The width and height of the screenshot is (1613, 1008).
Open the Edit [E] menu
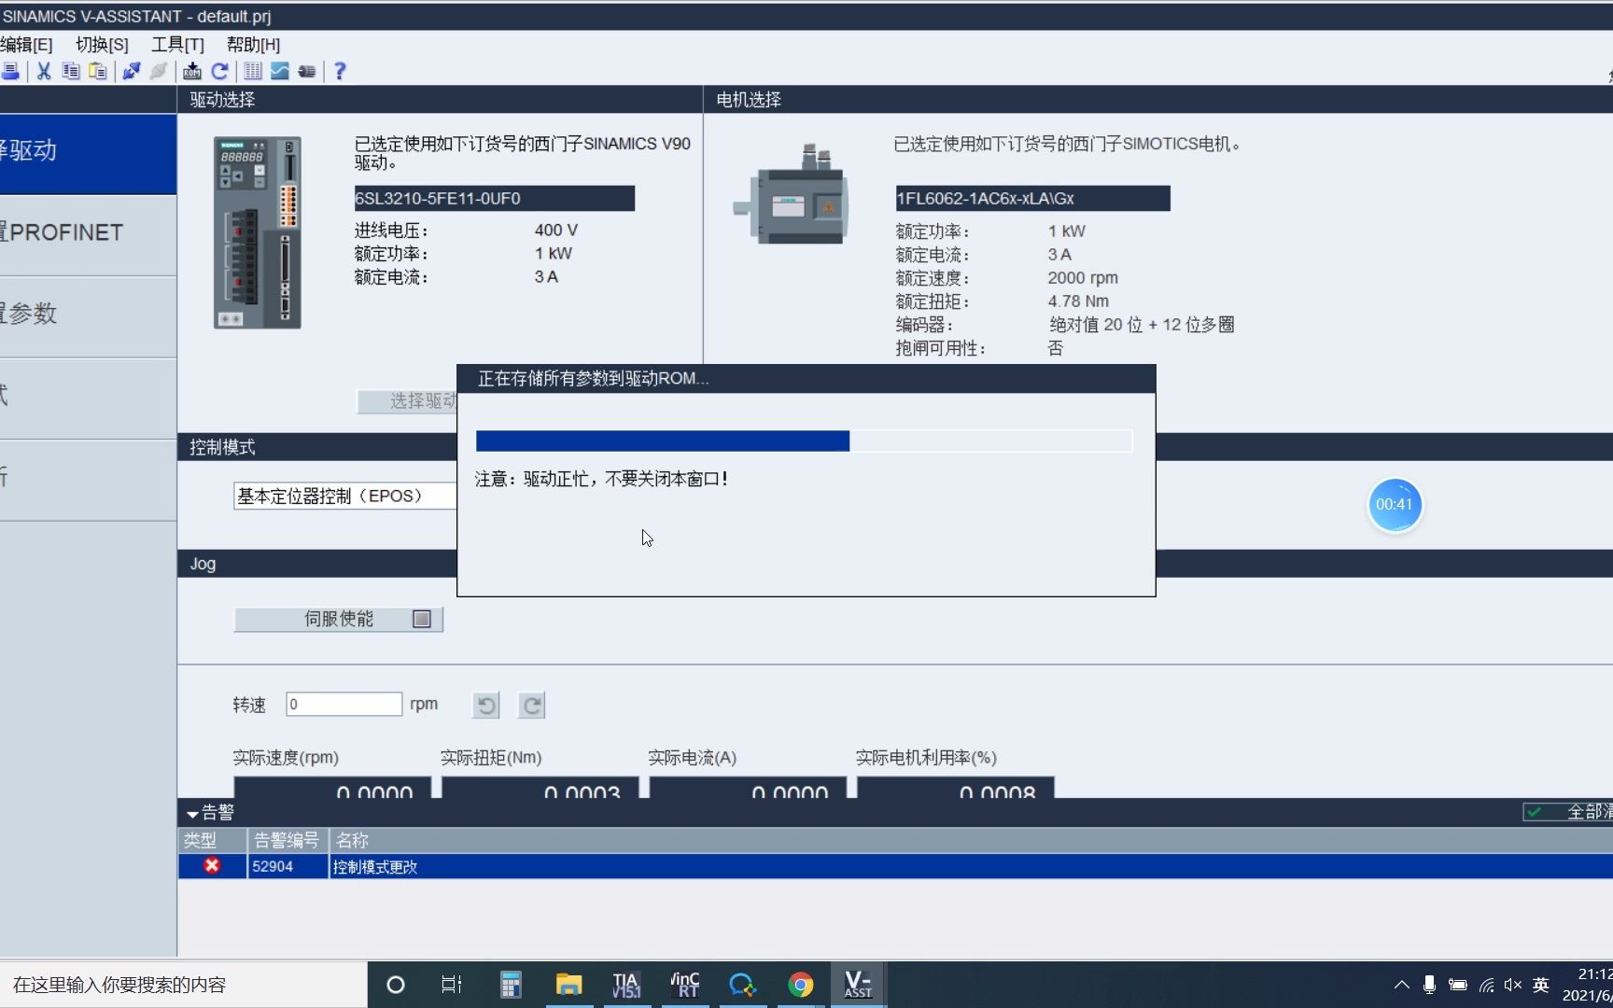click(26, 45)
